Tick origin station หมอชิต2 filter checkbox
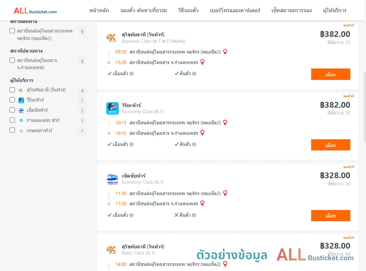366x271 pixels. pyautogui.click(x=13, y=31)
